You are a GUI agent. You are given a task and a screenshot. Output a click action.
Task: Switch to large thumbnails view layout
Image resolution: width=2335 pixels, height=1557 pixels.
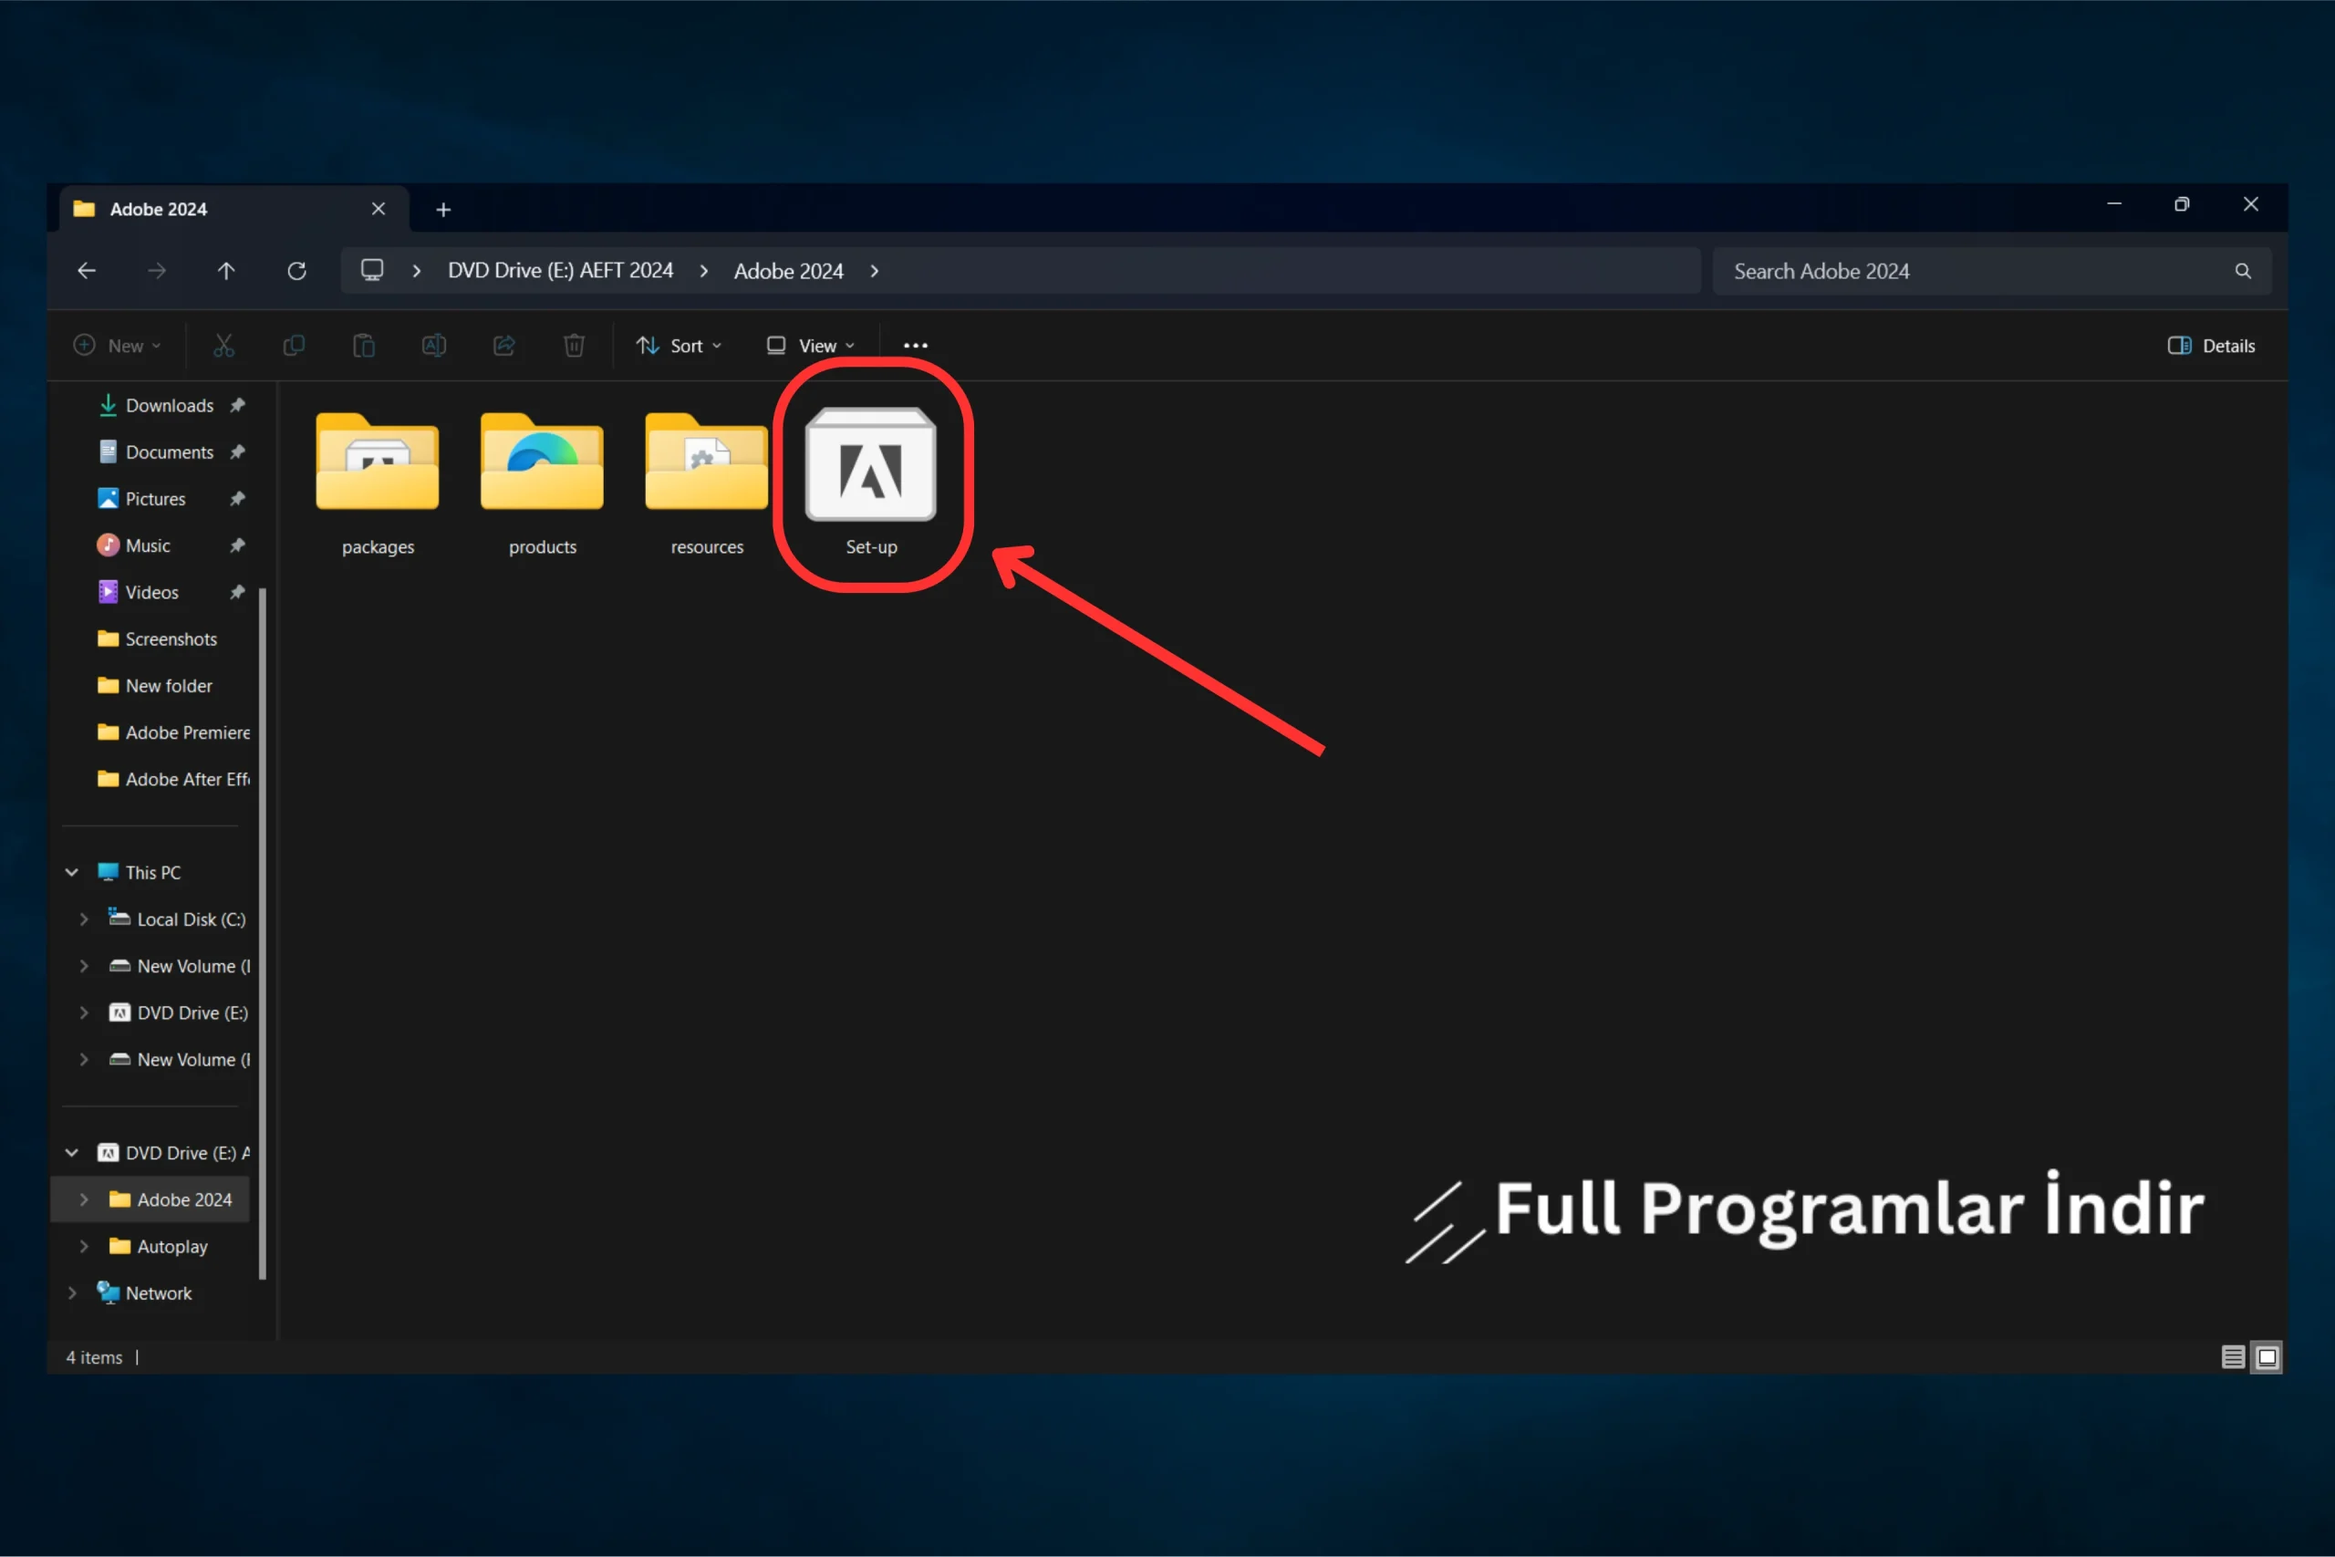tap(2267, 1356)
